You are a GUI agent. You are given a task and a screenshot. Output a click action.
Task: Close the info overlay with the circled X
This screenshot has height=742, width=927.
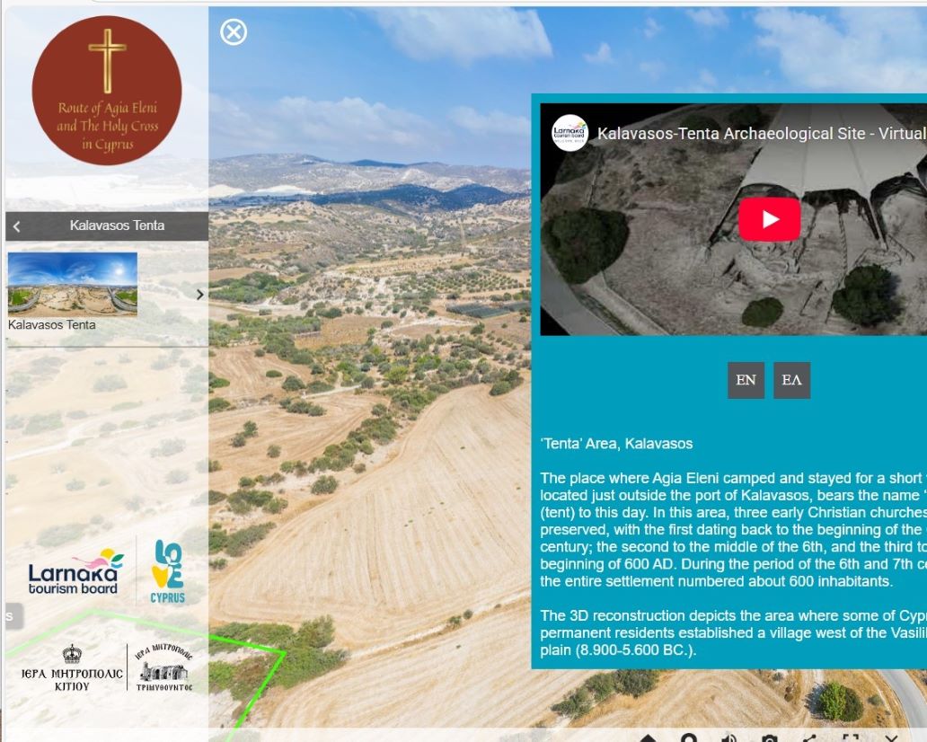(x=235, y=32)
